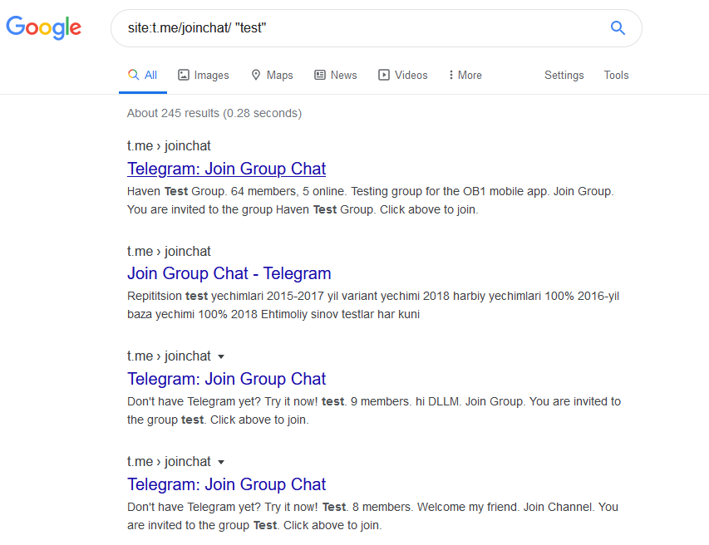Open the 'Join Group Chat - Telegram' result

point(229,273)
